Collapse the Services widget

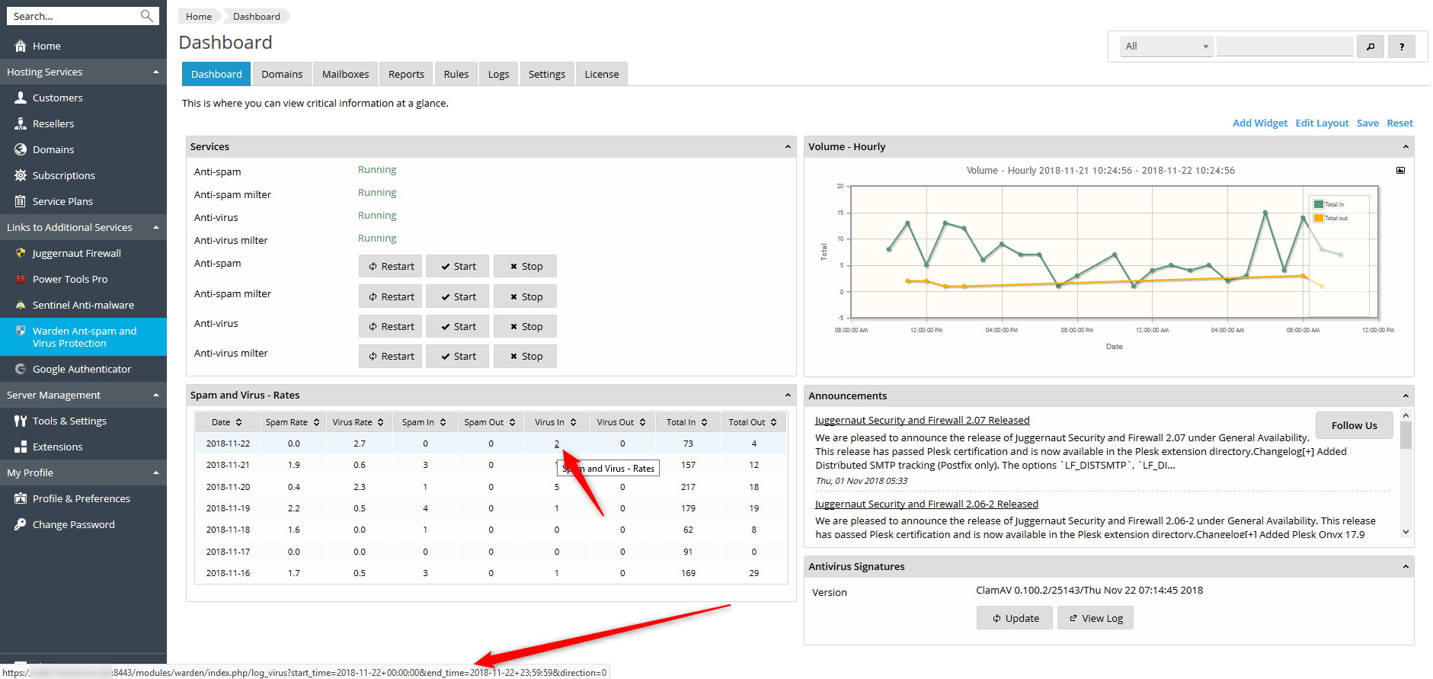pos(788,147)
